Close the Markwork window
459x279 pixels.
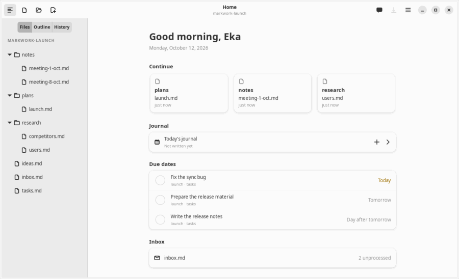[x=449, y=10]
